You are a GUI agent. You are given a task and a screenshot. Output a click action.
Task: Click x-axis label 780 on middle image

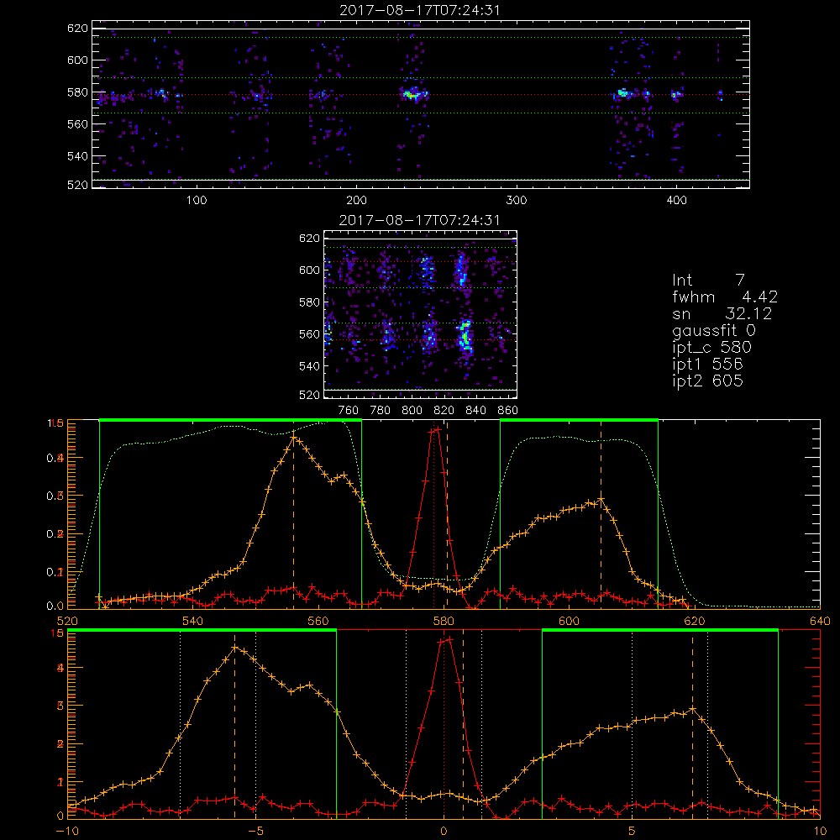(381, 411)
